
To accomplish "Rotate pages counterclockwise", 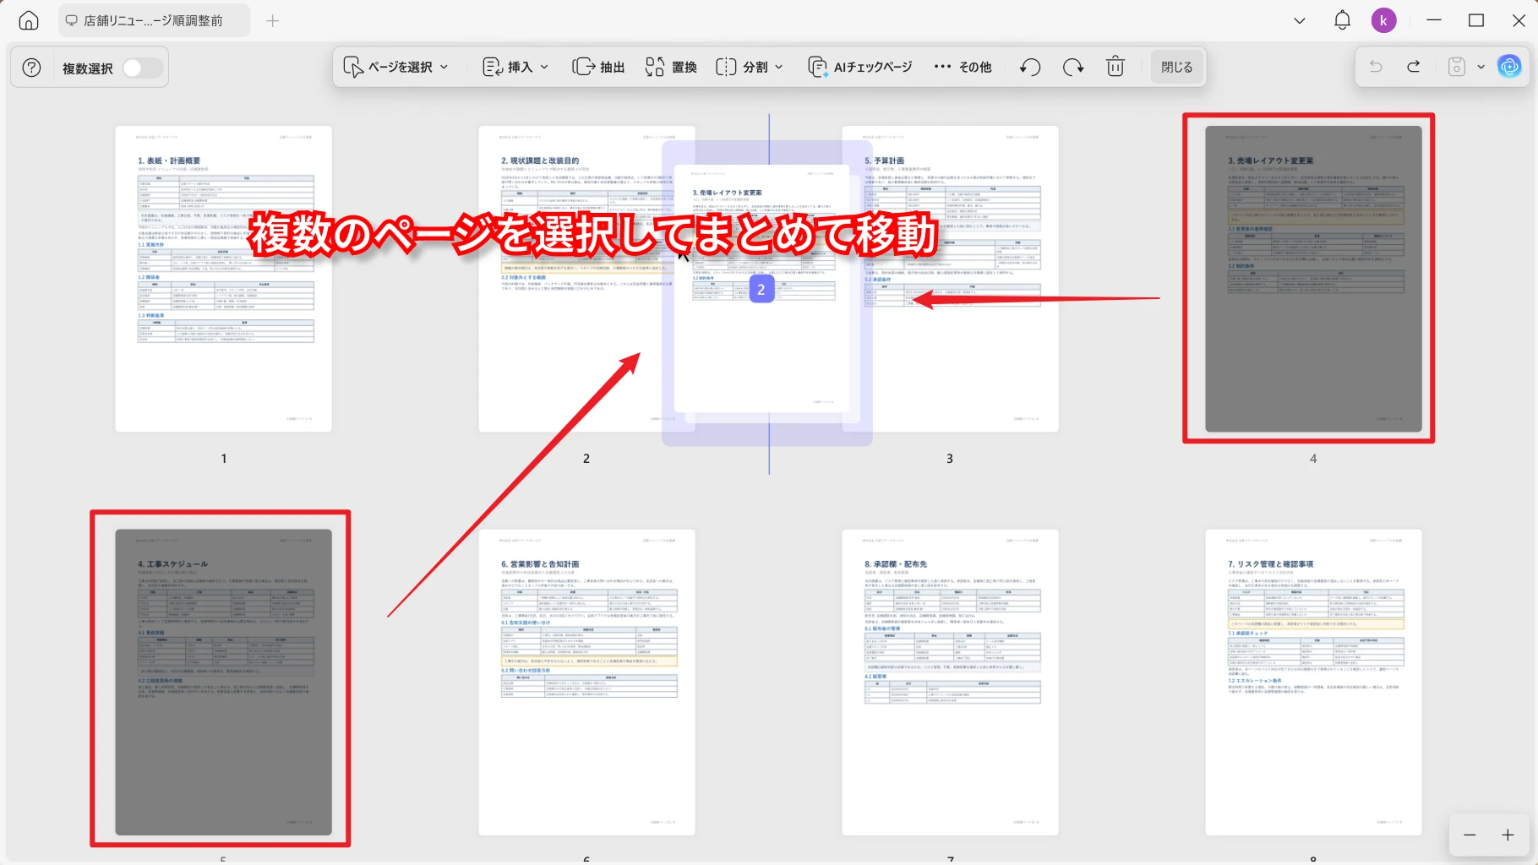I will (x=1030, y=67).
